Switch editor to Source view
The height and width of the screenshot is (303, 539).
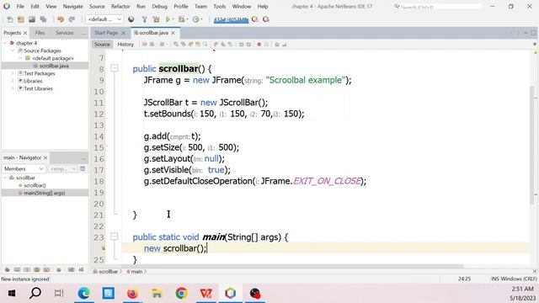(102, 45)
